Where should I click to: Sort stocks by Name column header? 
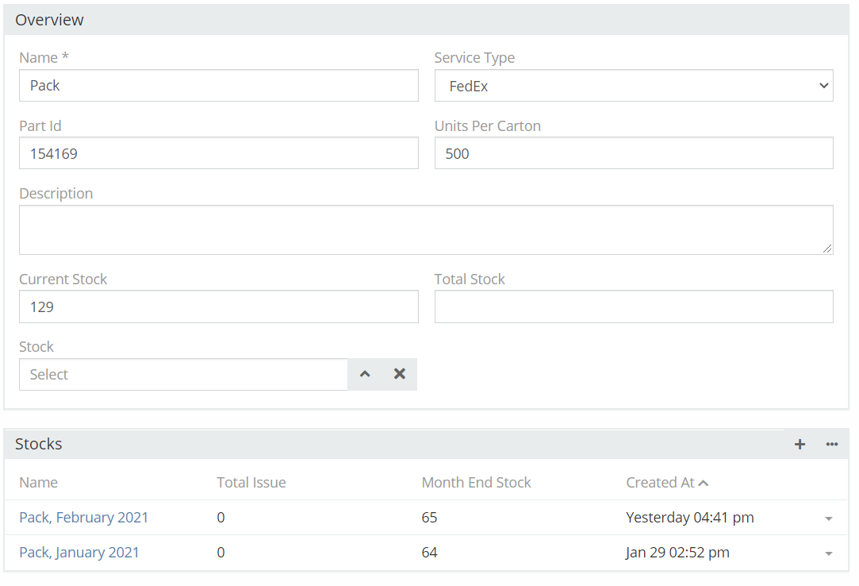click(38, 483)
